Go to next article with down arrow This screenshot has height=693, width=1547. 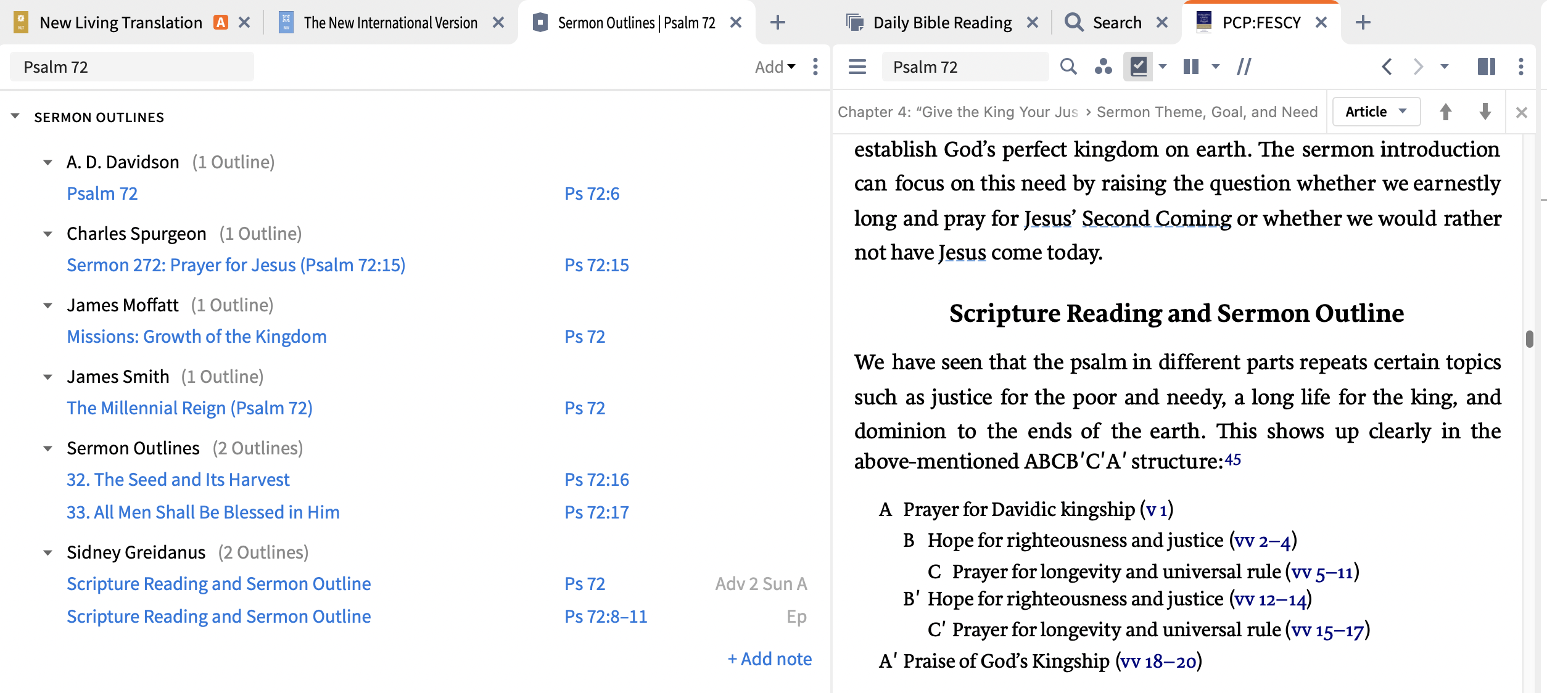[1485, 112]
